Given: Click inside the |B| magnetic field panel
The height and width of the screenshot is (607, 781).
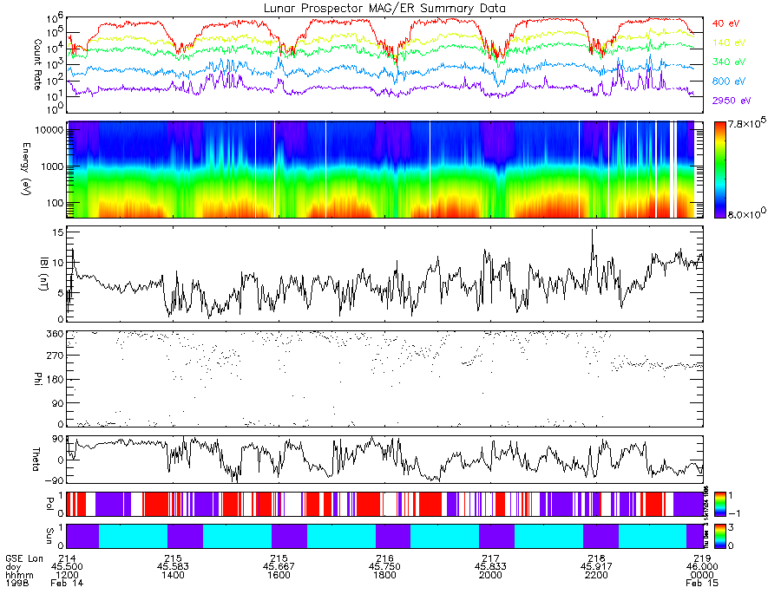Looking at the screenshot, I should click(x=384, y=274).
